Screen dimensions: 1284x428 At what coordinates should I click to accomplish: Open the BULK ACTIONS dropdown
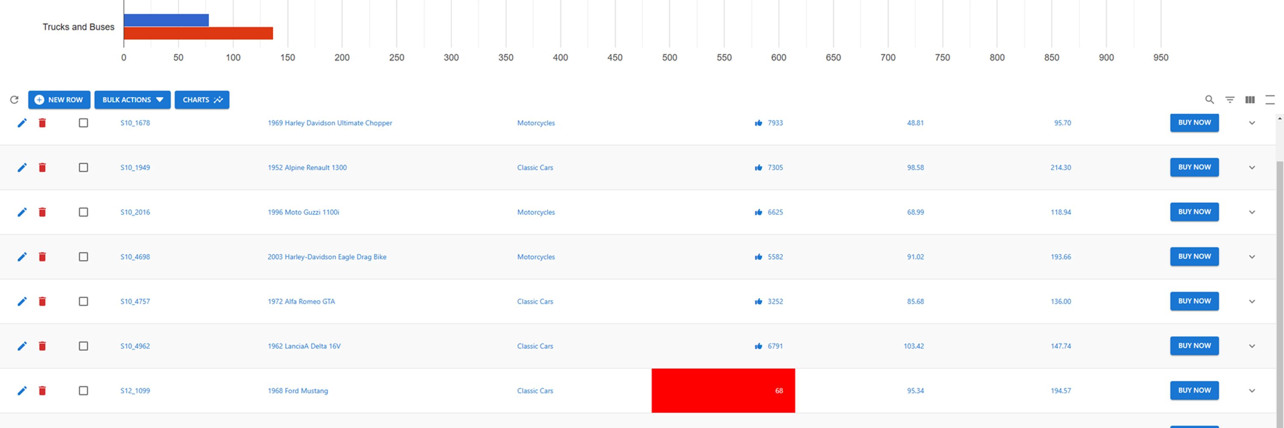(x=133, y=100)
